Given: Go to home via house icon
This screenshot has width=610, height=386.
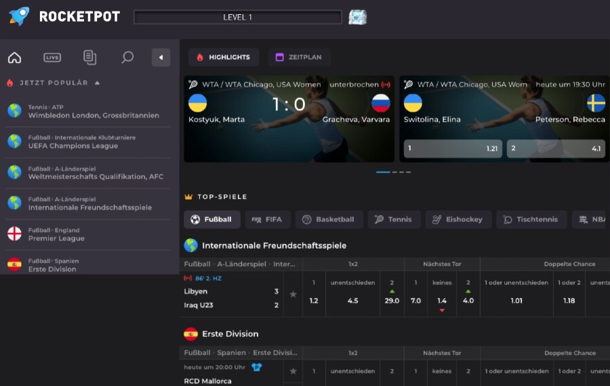Looking at the screenshot, I should point(14,58).
